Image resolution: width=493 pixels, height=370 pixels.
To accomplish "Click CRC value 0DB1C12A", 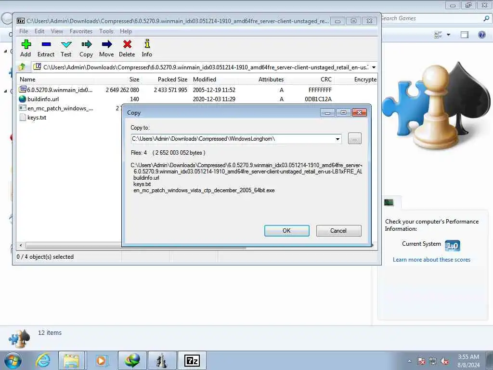I will pyautogui.click(x=318, y=99).
